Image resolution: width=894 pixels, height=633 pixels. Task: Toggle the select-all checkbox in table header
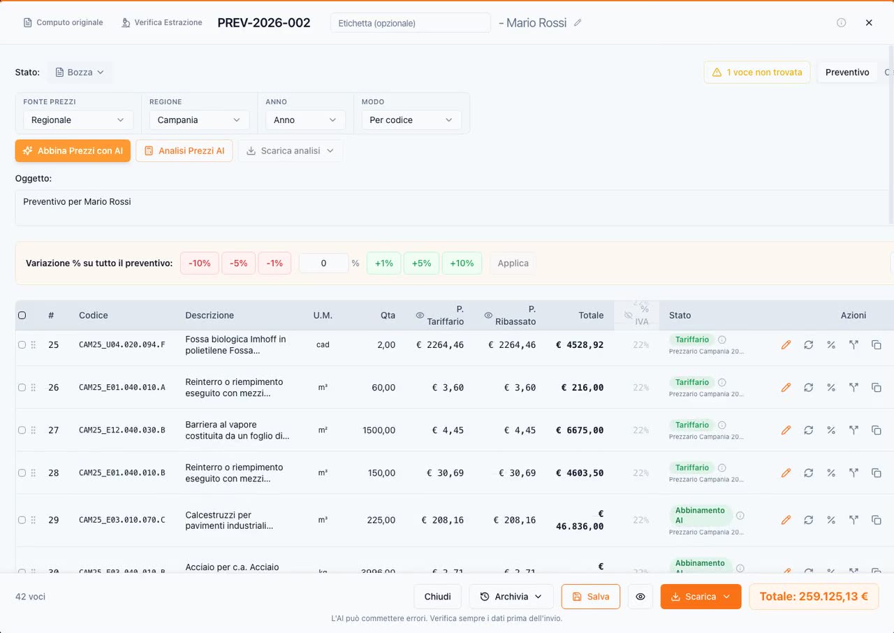tap(22, 315)
